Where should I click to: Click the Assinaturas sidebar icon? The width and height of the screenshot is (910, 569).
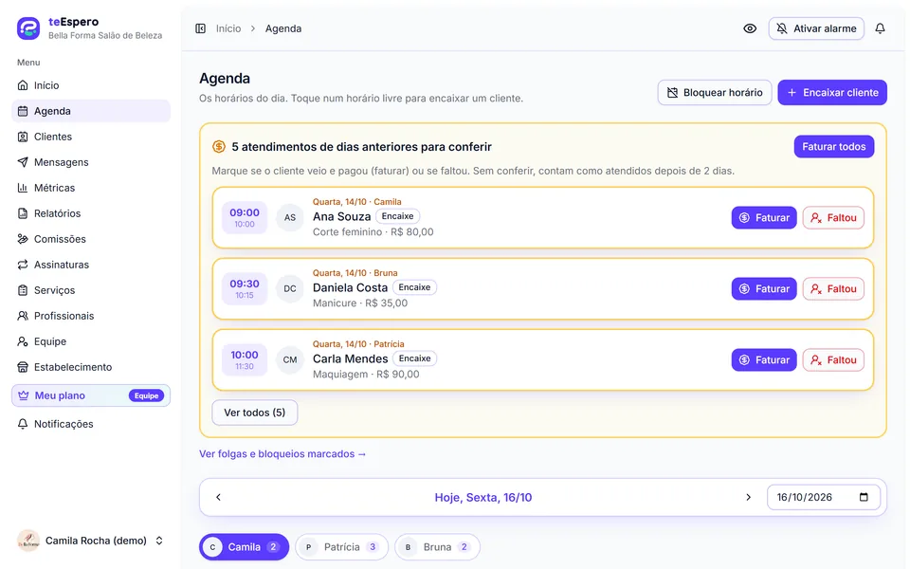coord(23,265)
